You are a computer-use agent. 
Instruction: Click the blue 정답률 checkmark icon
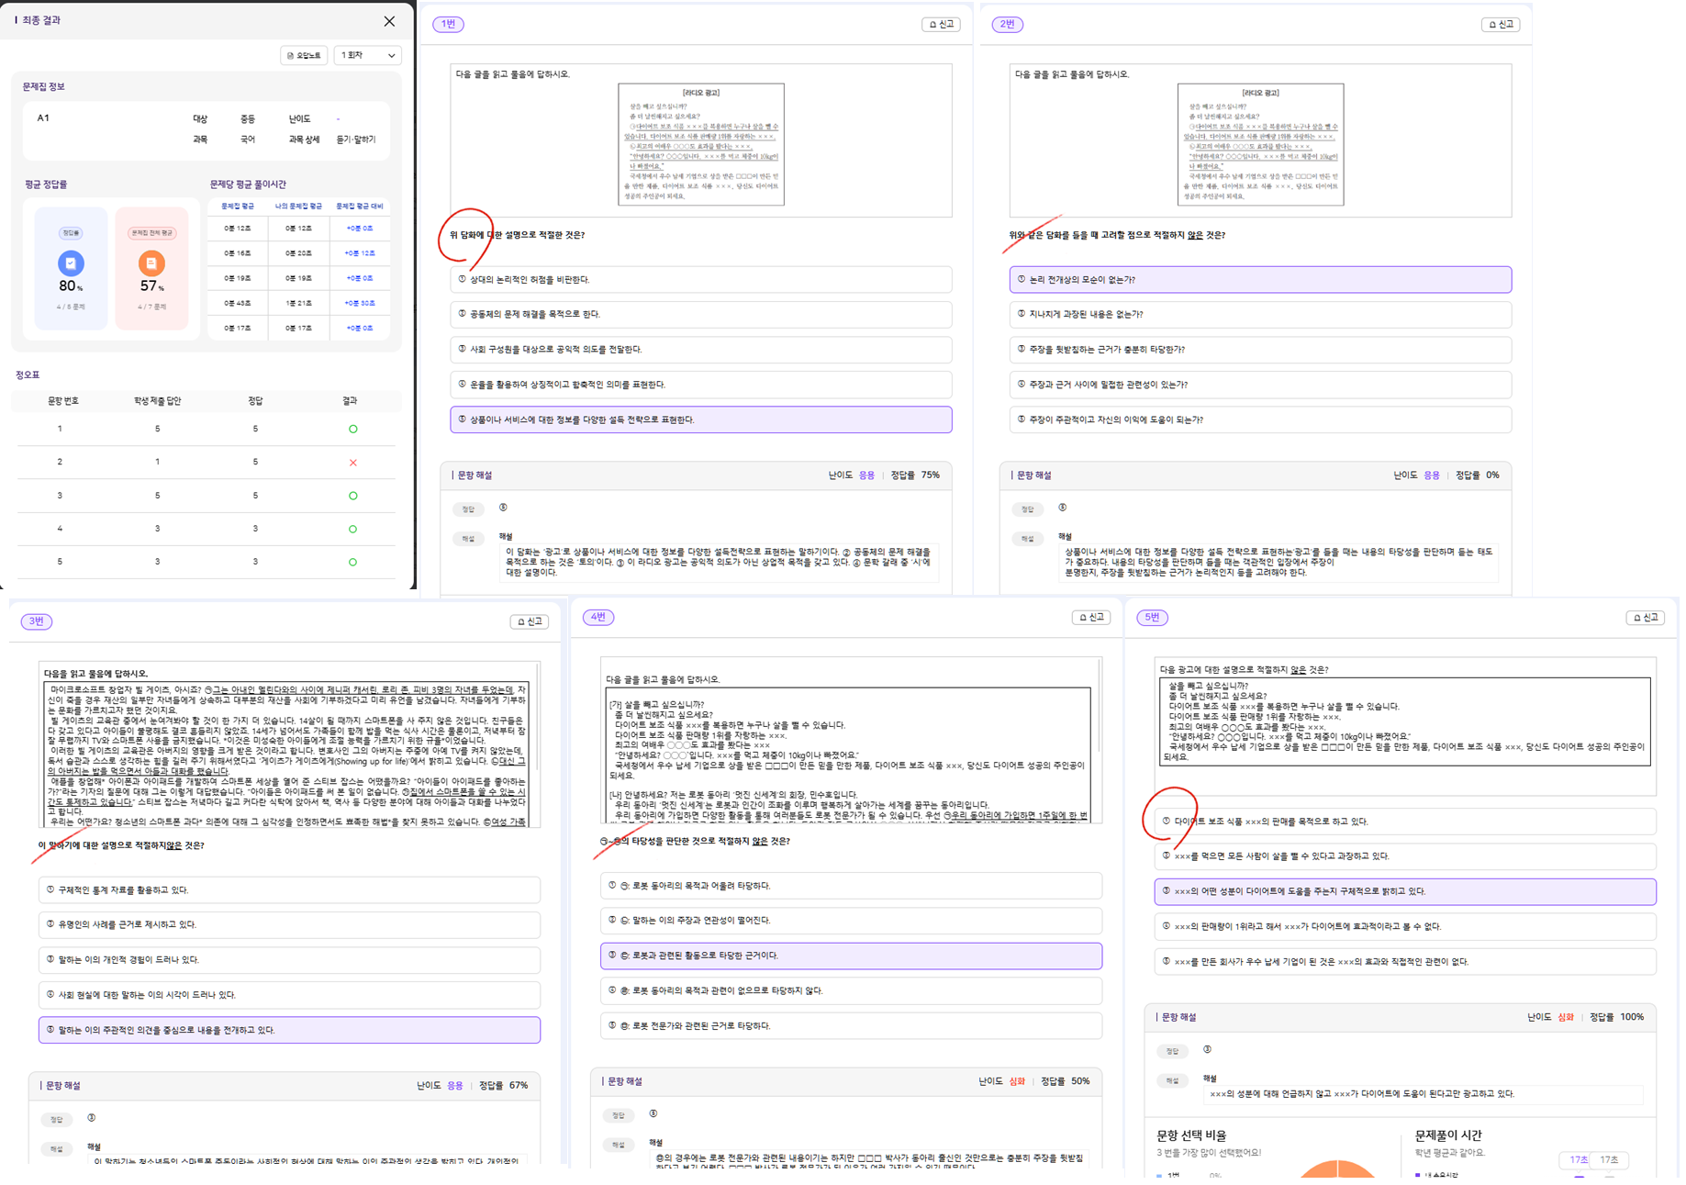pyautogui.click(x=71, y=263)
